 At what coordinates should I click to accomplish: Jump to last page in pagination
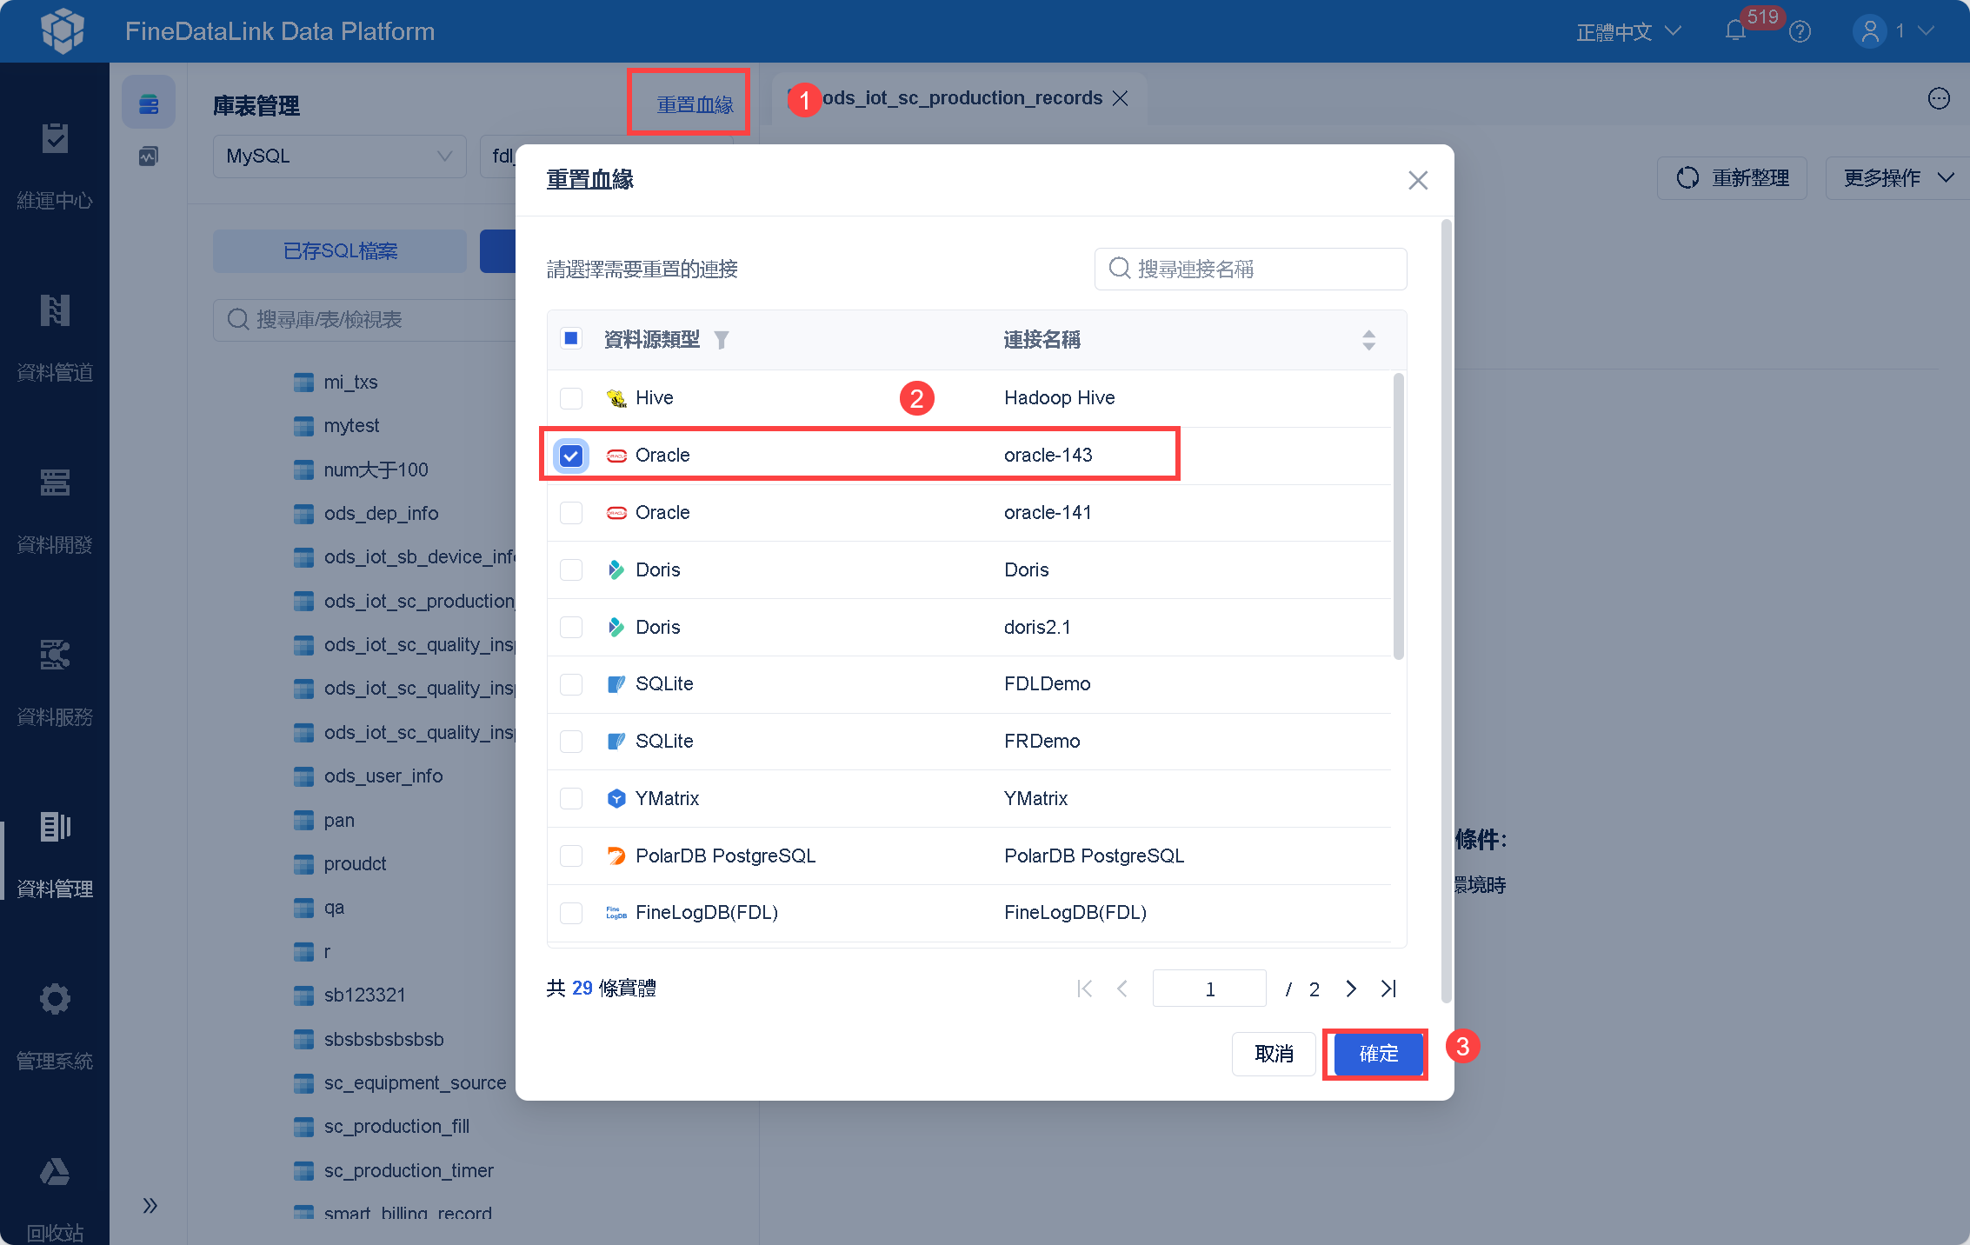click(1388, 989)
